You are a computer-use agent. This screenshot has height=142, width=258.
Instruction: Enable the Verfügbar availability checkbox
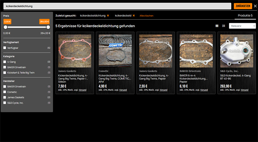[x=5, y=48]
